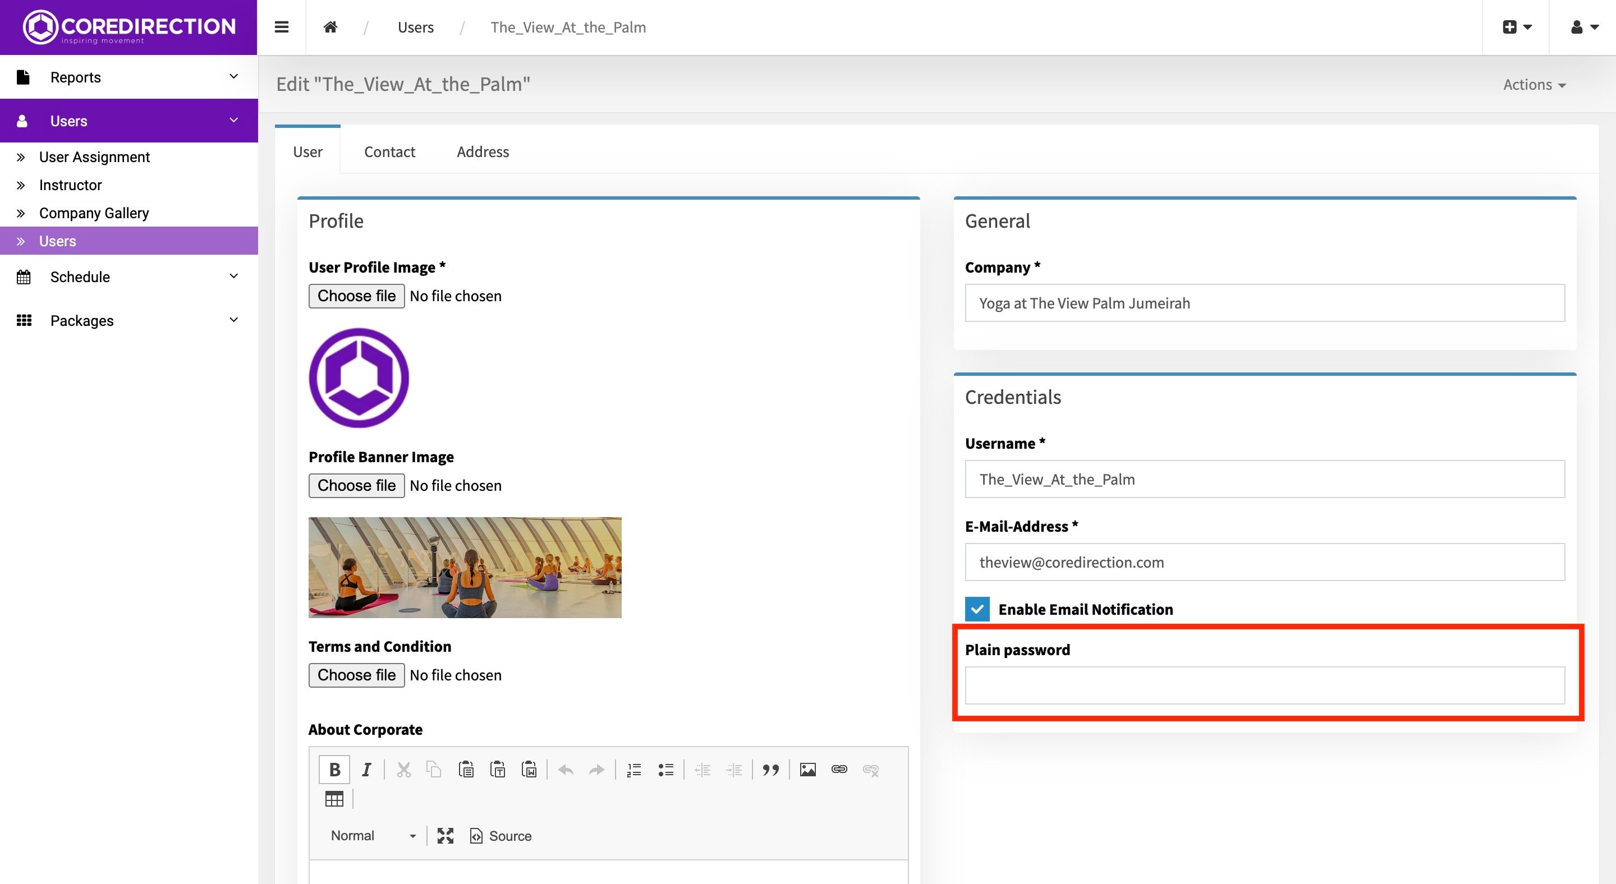1616x884 pixels.
Task: Click the Increase Indent icon
Action: (734, 769)
